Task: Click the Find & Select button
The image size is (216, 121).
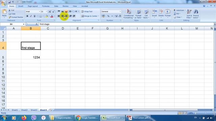Action: click(x=196, y=14)
